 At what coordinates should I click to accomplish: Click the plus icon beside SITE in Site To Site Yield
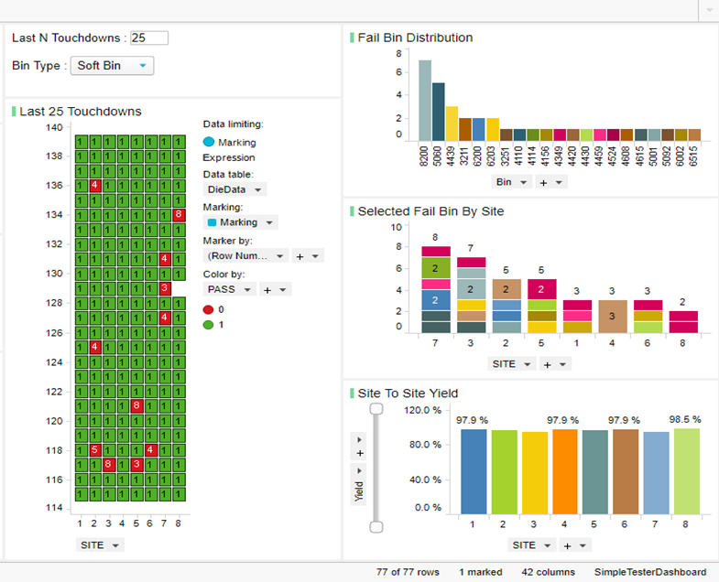point(567,545)
